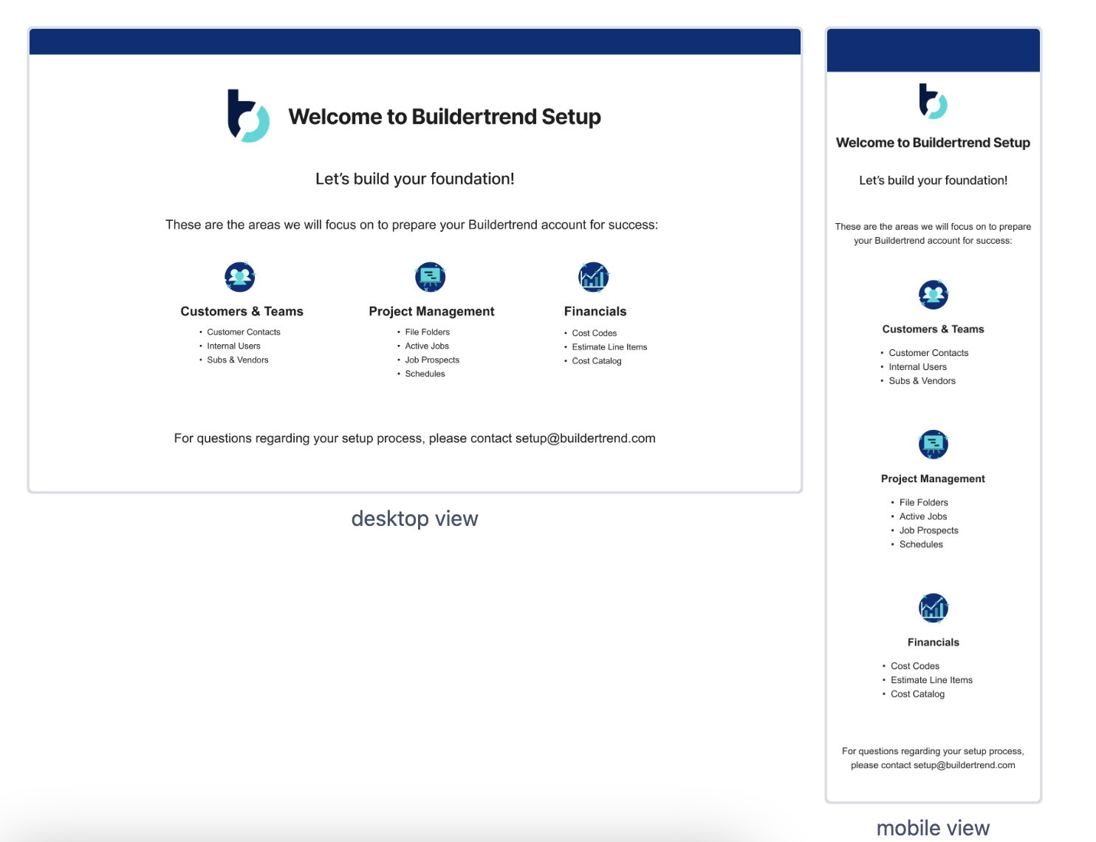Click Estimate Line Items in desktop view

pos(609,347)
